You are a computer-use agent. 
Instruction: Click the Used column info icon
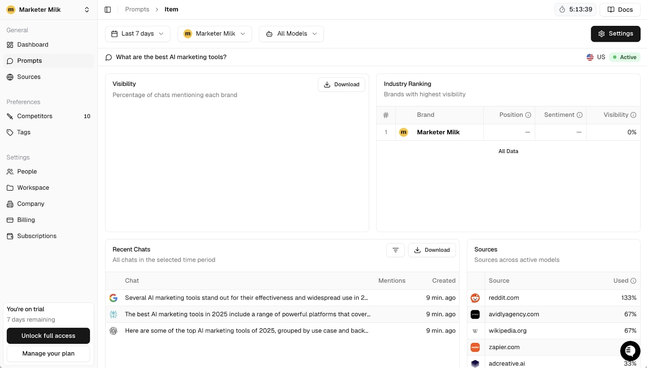tap(633, 281)
